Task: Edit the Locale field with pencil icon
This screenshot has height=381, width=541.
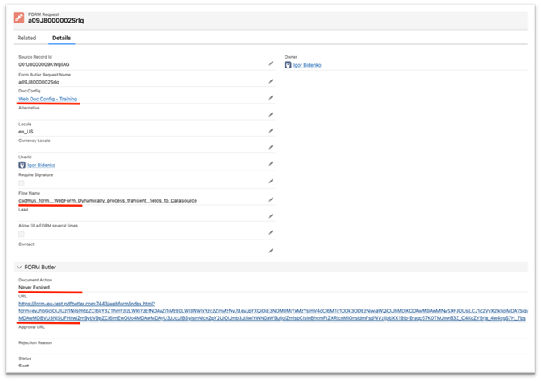Action: 272,131
